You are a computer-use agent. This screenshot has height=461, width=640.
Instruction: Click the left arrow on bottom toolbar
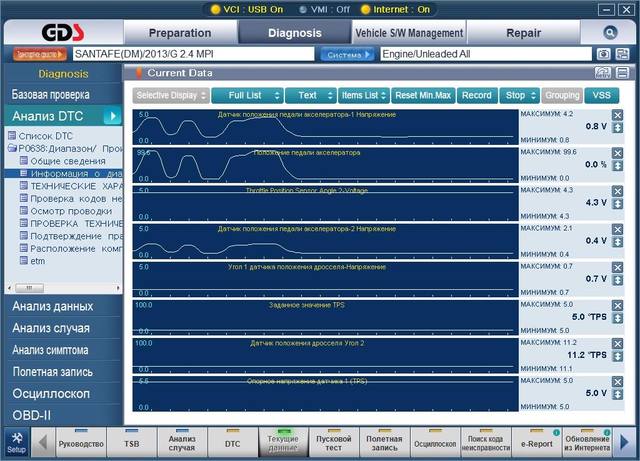point(42,442)
